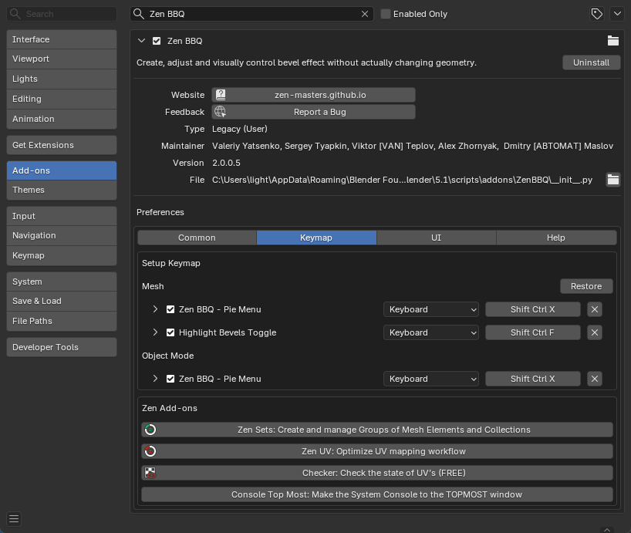
Task: Open zen-masters.github.io website button
Action: (313, 95)
